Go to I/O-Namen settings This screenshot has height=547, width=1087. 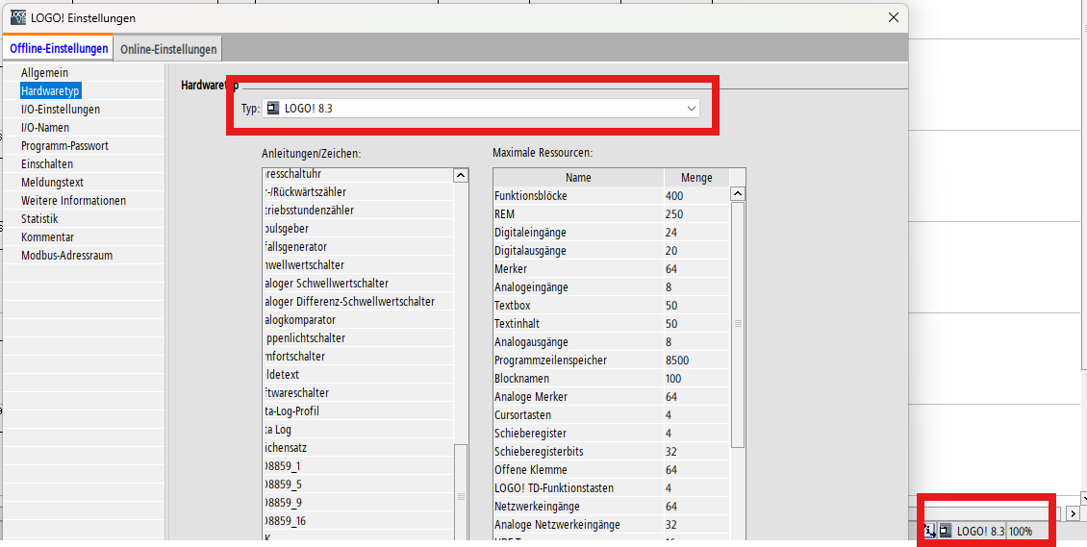45,128
